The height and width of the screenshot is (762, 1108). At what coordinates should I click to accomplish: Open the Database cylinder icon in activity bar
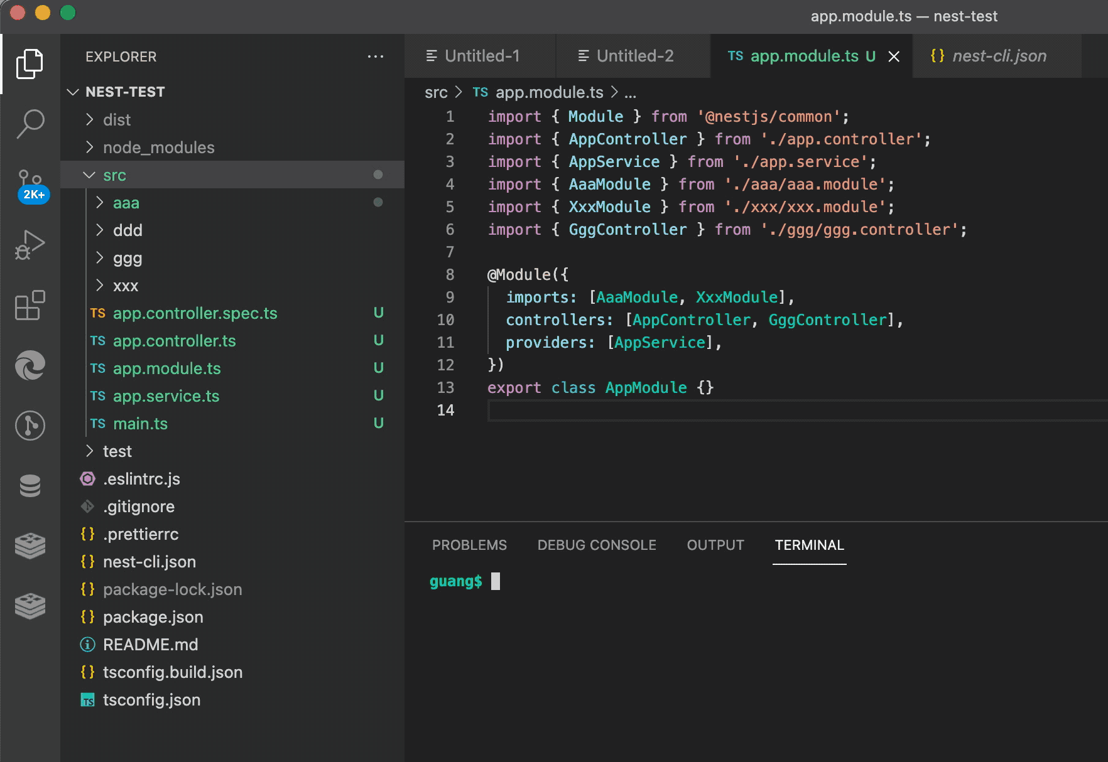[30, 486]
